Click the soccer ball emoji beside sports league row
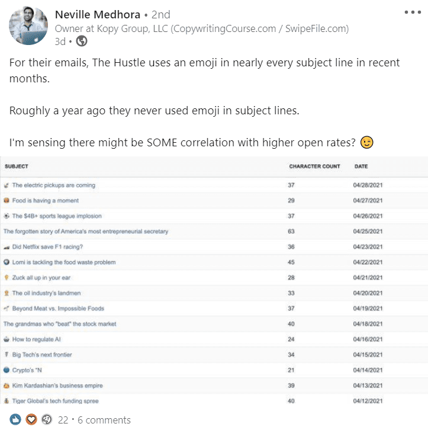428x430 pixels. pyautogui.click(x=7, y=216)
